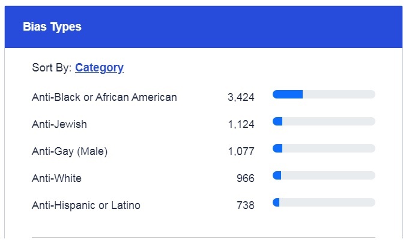Click the 738 incident count
This screenshot has width=409, height=242.
tap(245, 205)
